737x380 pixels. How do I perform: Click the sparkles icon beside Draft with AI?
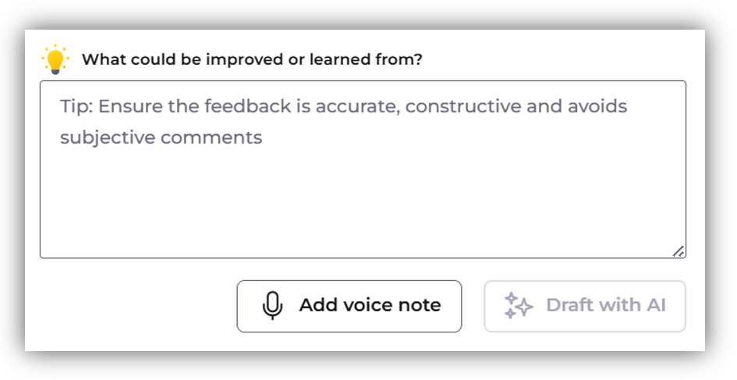click(518, 306)
